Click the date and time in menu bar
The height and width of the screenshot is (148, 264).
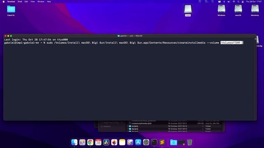[x=254, y=2]
